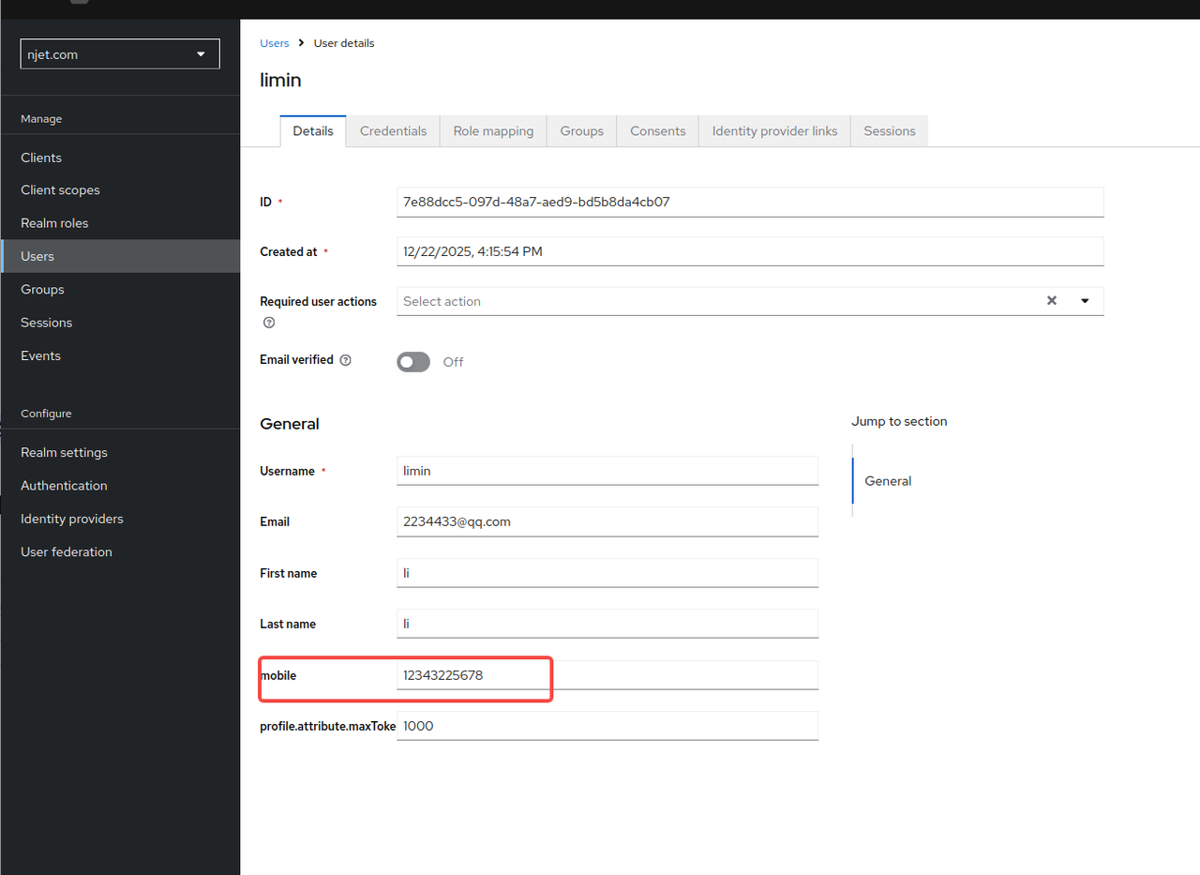Select the Groups tab
Screen dimensions: 1200x875
coord(581,131)
